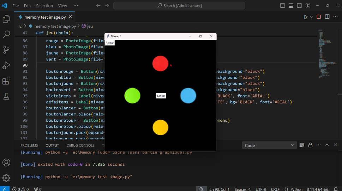Open the Code output channel dropdown
The width and height of the screenshot is (342, 191).
269,145
